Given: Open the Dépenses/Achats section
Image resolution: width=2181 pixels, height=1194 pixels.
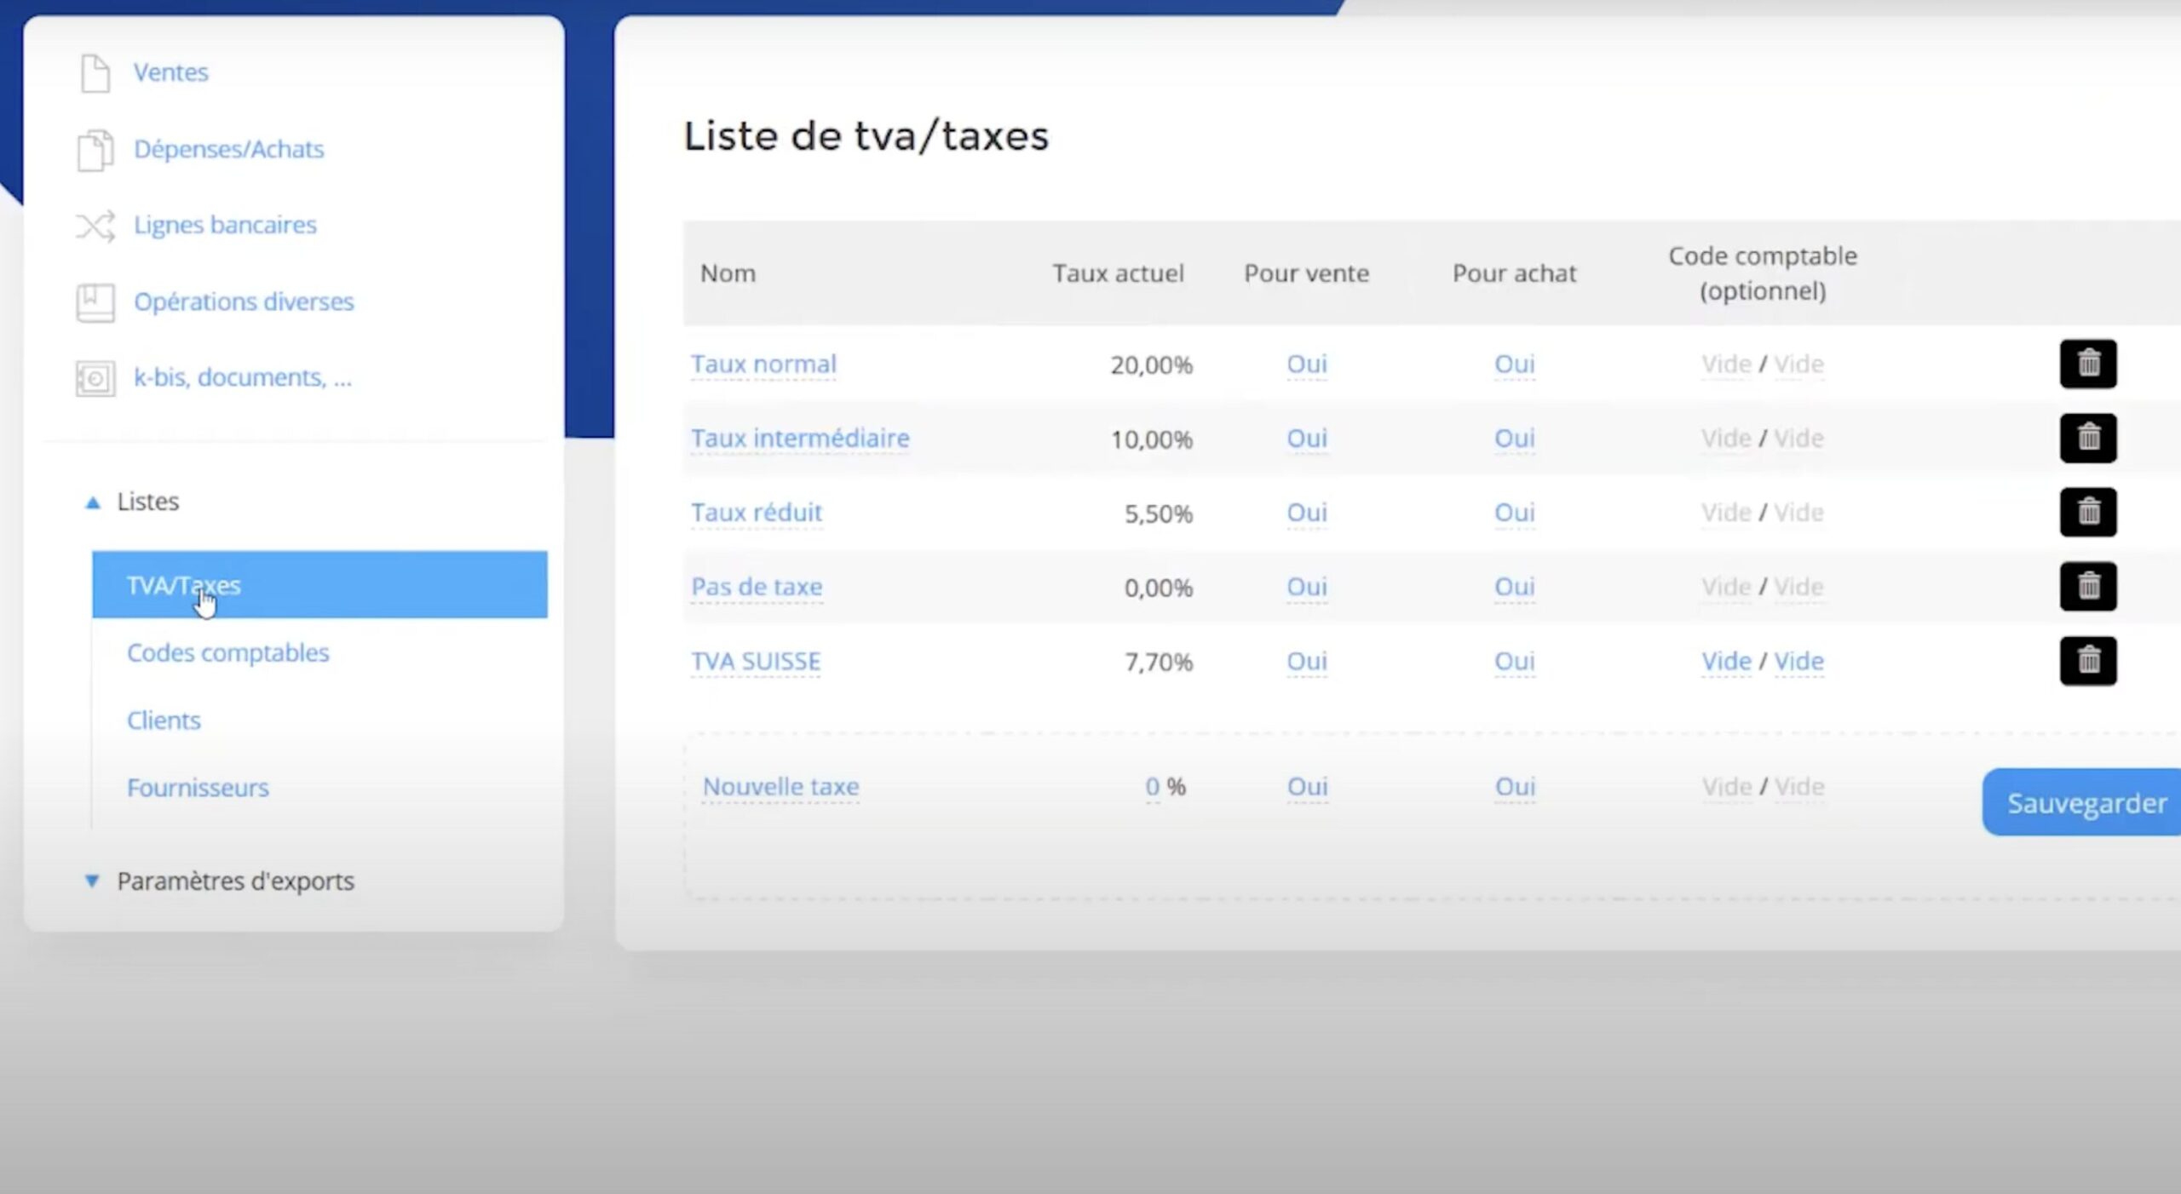Looking at the screenshot, I should coord(228,149).
